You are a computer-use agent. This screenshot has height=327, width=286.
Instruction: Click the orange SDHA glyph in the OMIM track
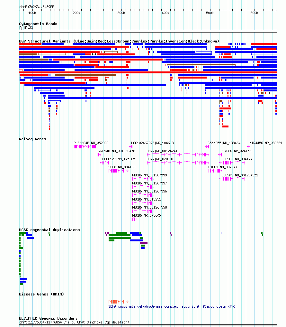coord(119,302)
